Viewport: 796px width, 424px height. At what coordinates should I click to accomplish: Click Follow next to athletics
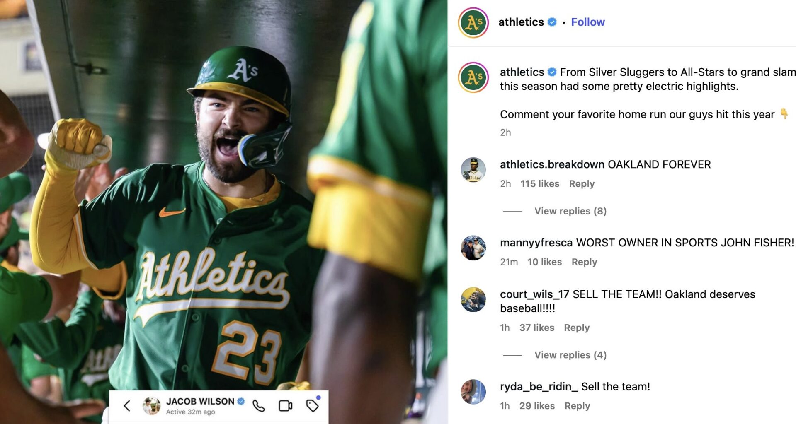pyautogui.click(x=587, y=22)
